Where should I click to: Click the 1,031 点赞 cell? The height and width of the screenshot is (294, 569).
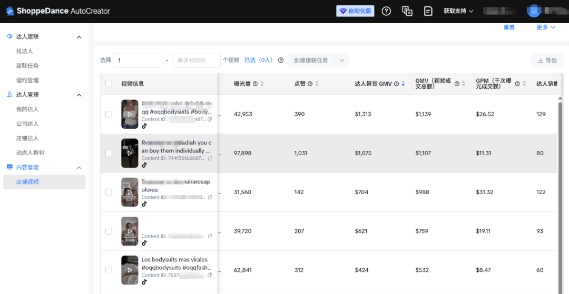(x=301, y=153)
